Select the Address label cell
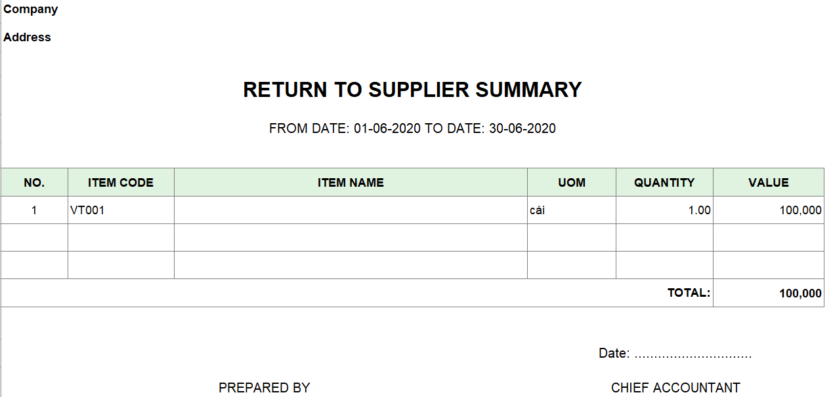 [27, 37]
